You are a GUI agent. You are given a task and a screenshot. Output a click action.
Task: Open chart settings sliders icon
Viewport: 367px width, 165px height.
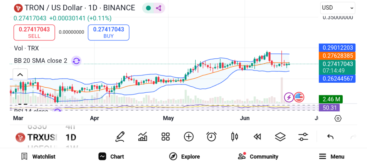(303, 137)
